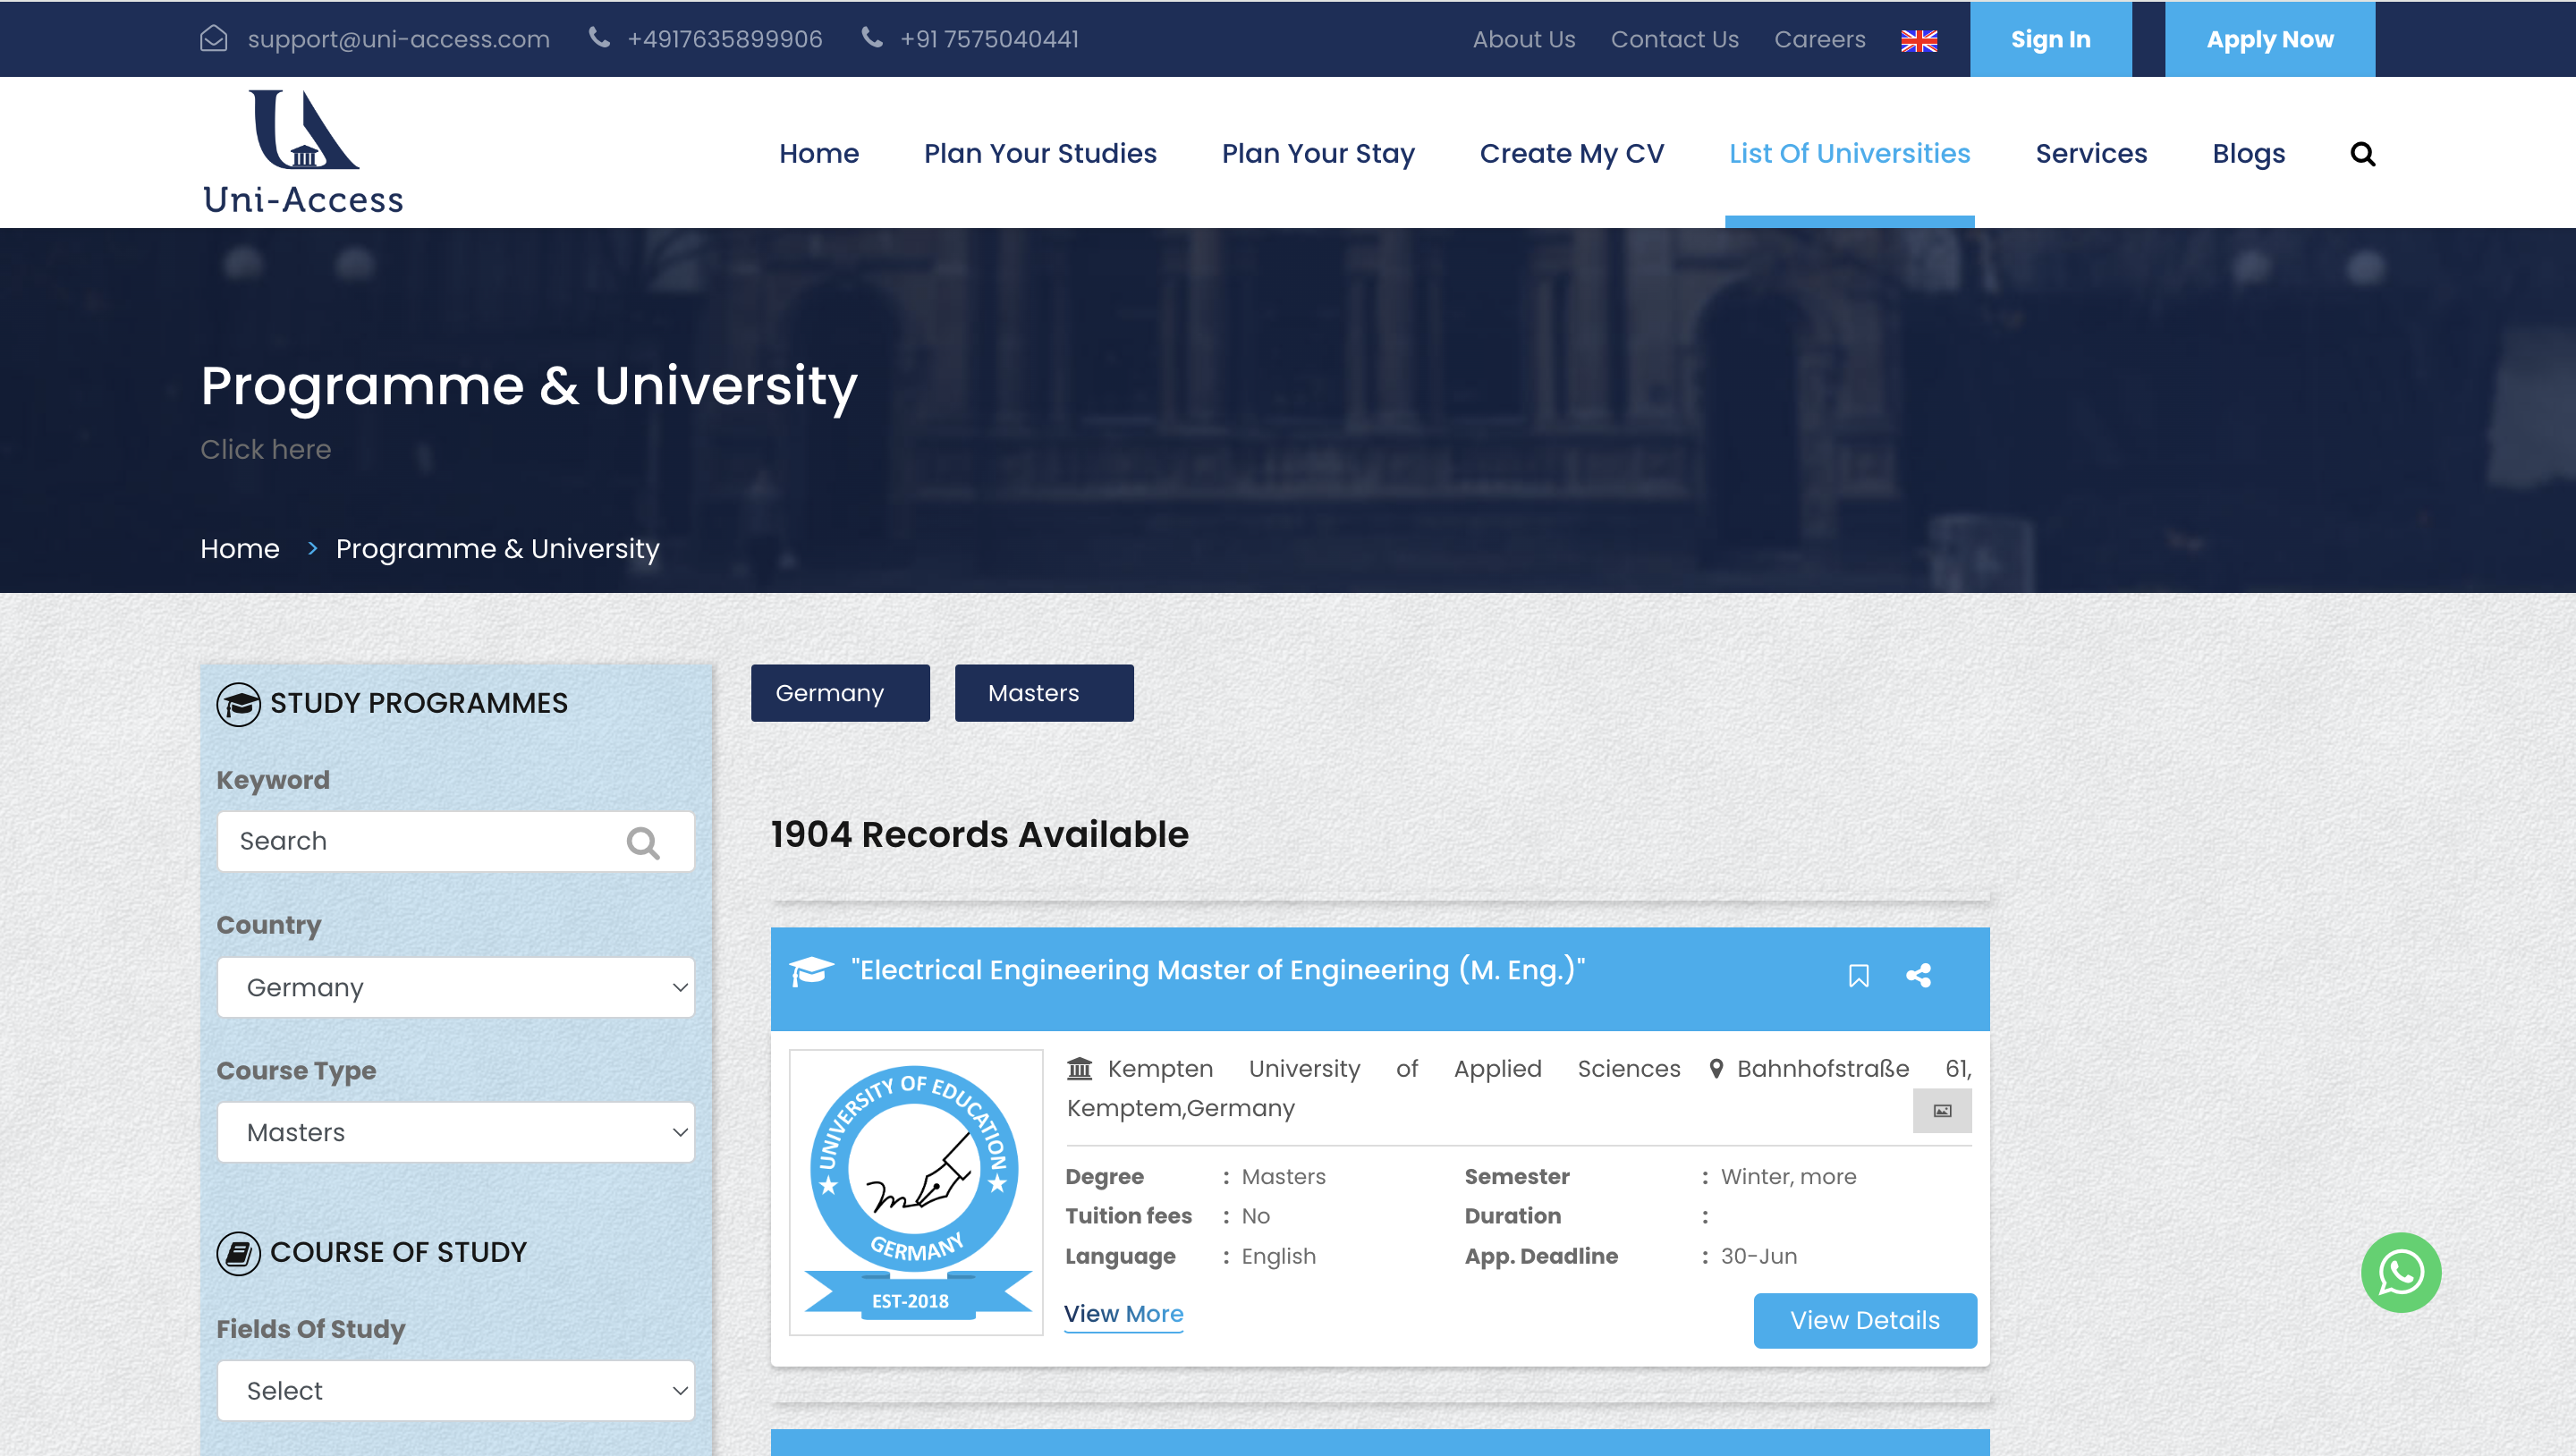
Task: Click phone number +4917635899906
Action: 725,39
